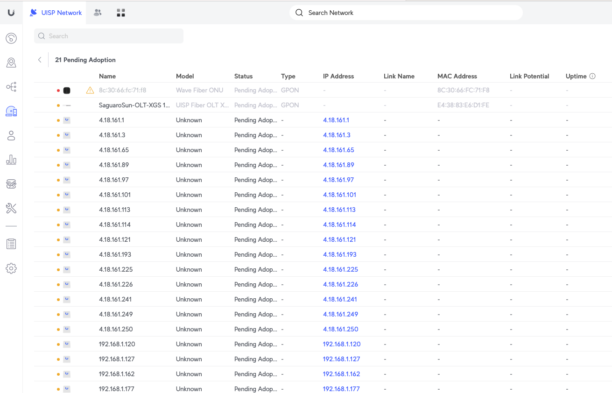The height and width of the screenshot is (393, 612).
Task: Open the 4.18.161.65 IP address link
Action: 338,150
